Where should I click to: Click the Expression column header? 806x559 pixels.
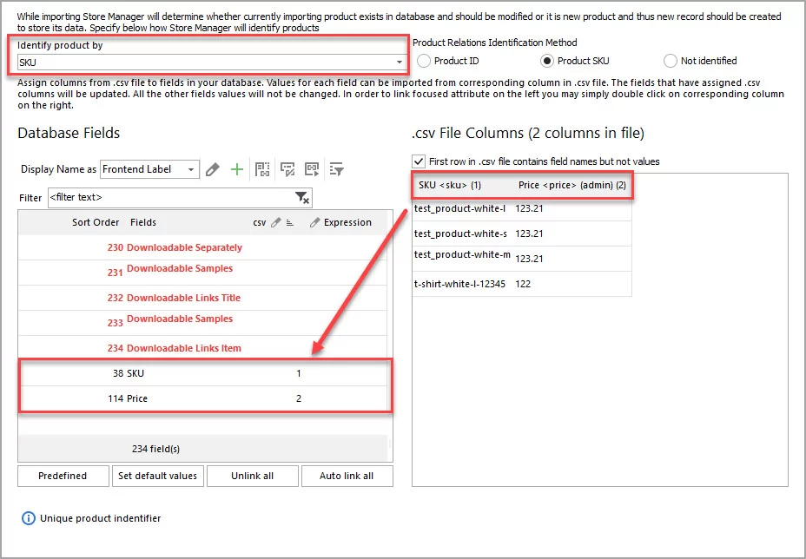point(347,222)
